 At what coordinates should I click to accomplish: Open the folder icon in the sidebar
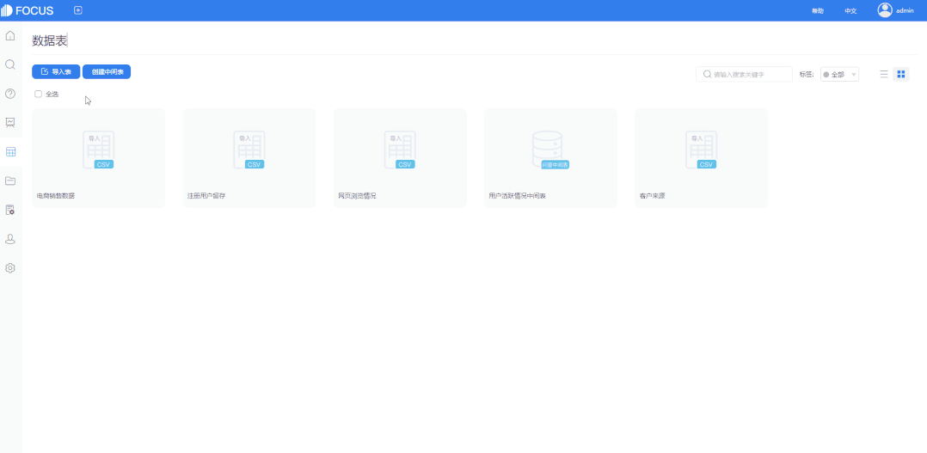coord(10,181)
